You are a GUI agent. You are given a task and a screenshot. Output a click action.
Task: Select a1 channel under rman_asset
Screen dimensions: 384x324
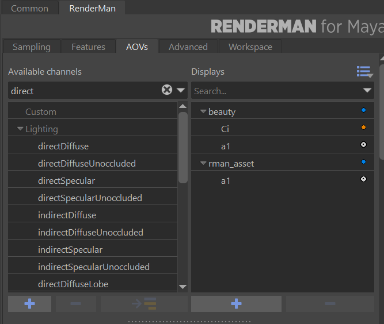[283, 180]
